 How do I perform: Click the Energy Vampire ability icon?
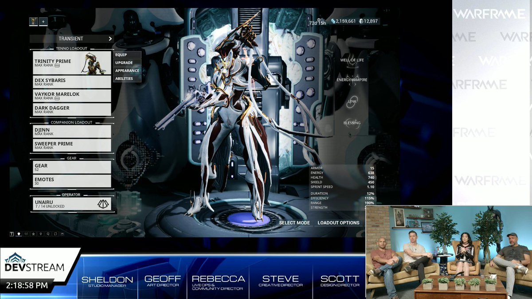(x=352, y=81)
